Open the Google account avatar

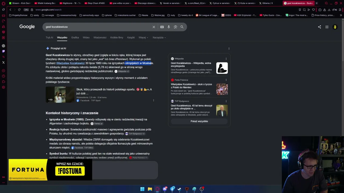pos(335,27)
